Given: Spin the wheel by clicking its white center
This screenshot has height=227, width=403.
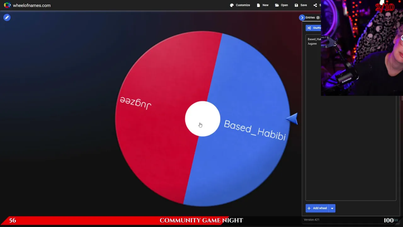Looking at the screenshot, I should point(202,119).
